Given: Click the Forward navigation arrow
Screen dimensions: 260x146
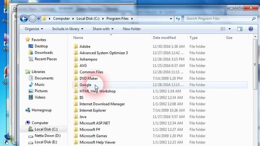Looking at the screenshot, I should [32, 19].
